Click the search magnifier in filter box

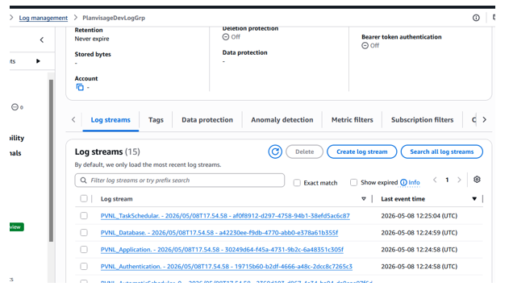point(83,181)
